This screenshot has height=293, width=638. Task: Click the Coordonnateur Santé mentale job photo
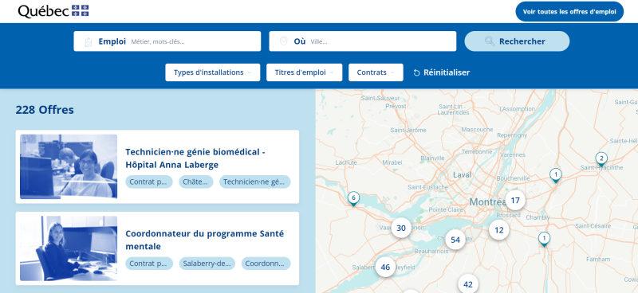pyautogui.click(x=69, y=248)
